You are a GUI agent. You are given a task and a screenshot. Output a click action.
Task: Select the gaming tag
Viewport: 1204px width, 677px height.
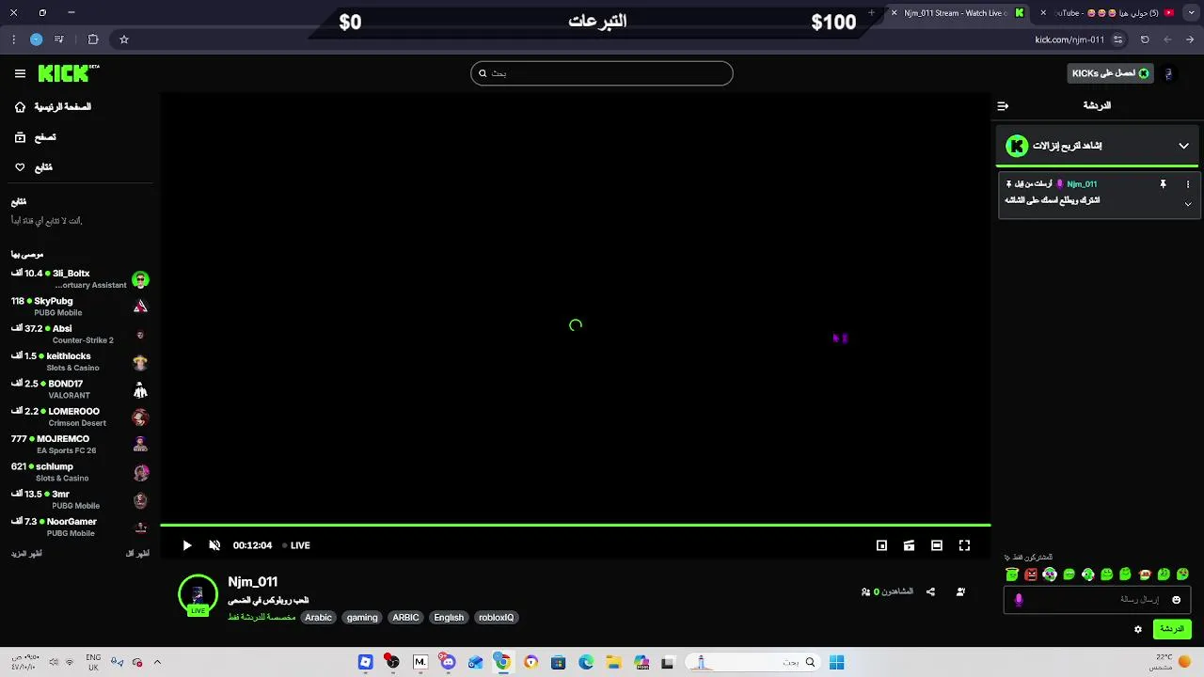click(362, 618)
